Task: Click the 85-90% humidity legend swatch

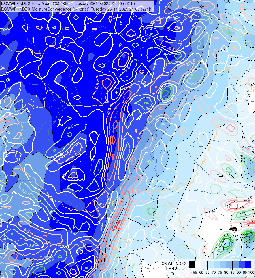Action: 235,265
